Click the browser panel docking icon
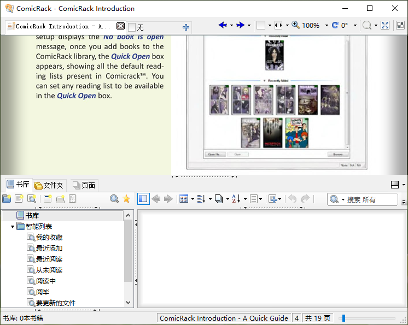Screen dimensions: 408x325 coord(395,185)
